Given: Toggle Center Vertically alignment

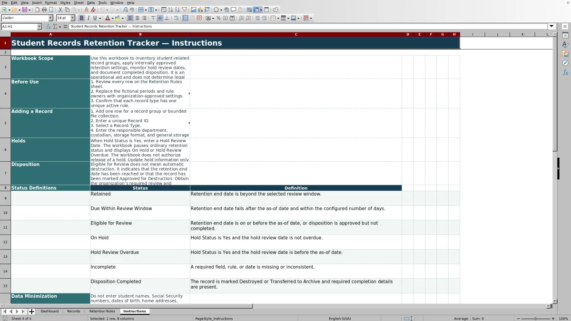Looking at the screenshot, I should coord(160,18).
